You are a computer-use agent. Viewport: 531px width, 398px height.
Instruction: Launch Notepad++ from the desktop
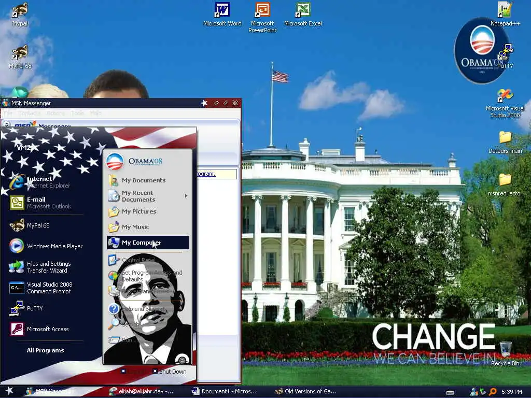[x=505, y=14]
